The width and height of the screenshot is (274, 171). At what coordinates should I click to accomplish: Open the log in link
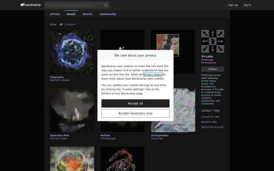coord(247,5)
